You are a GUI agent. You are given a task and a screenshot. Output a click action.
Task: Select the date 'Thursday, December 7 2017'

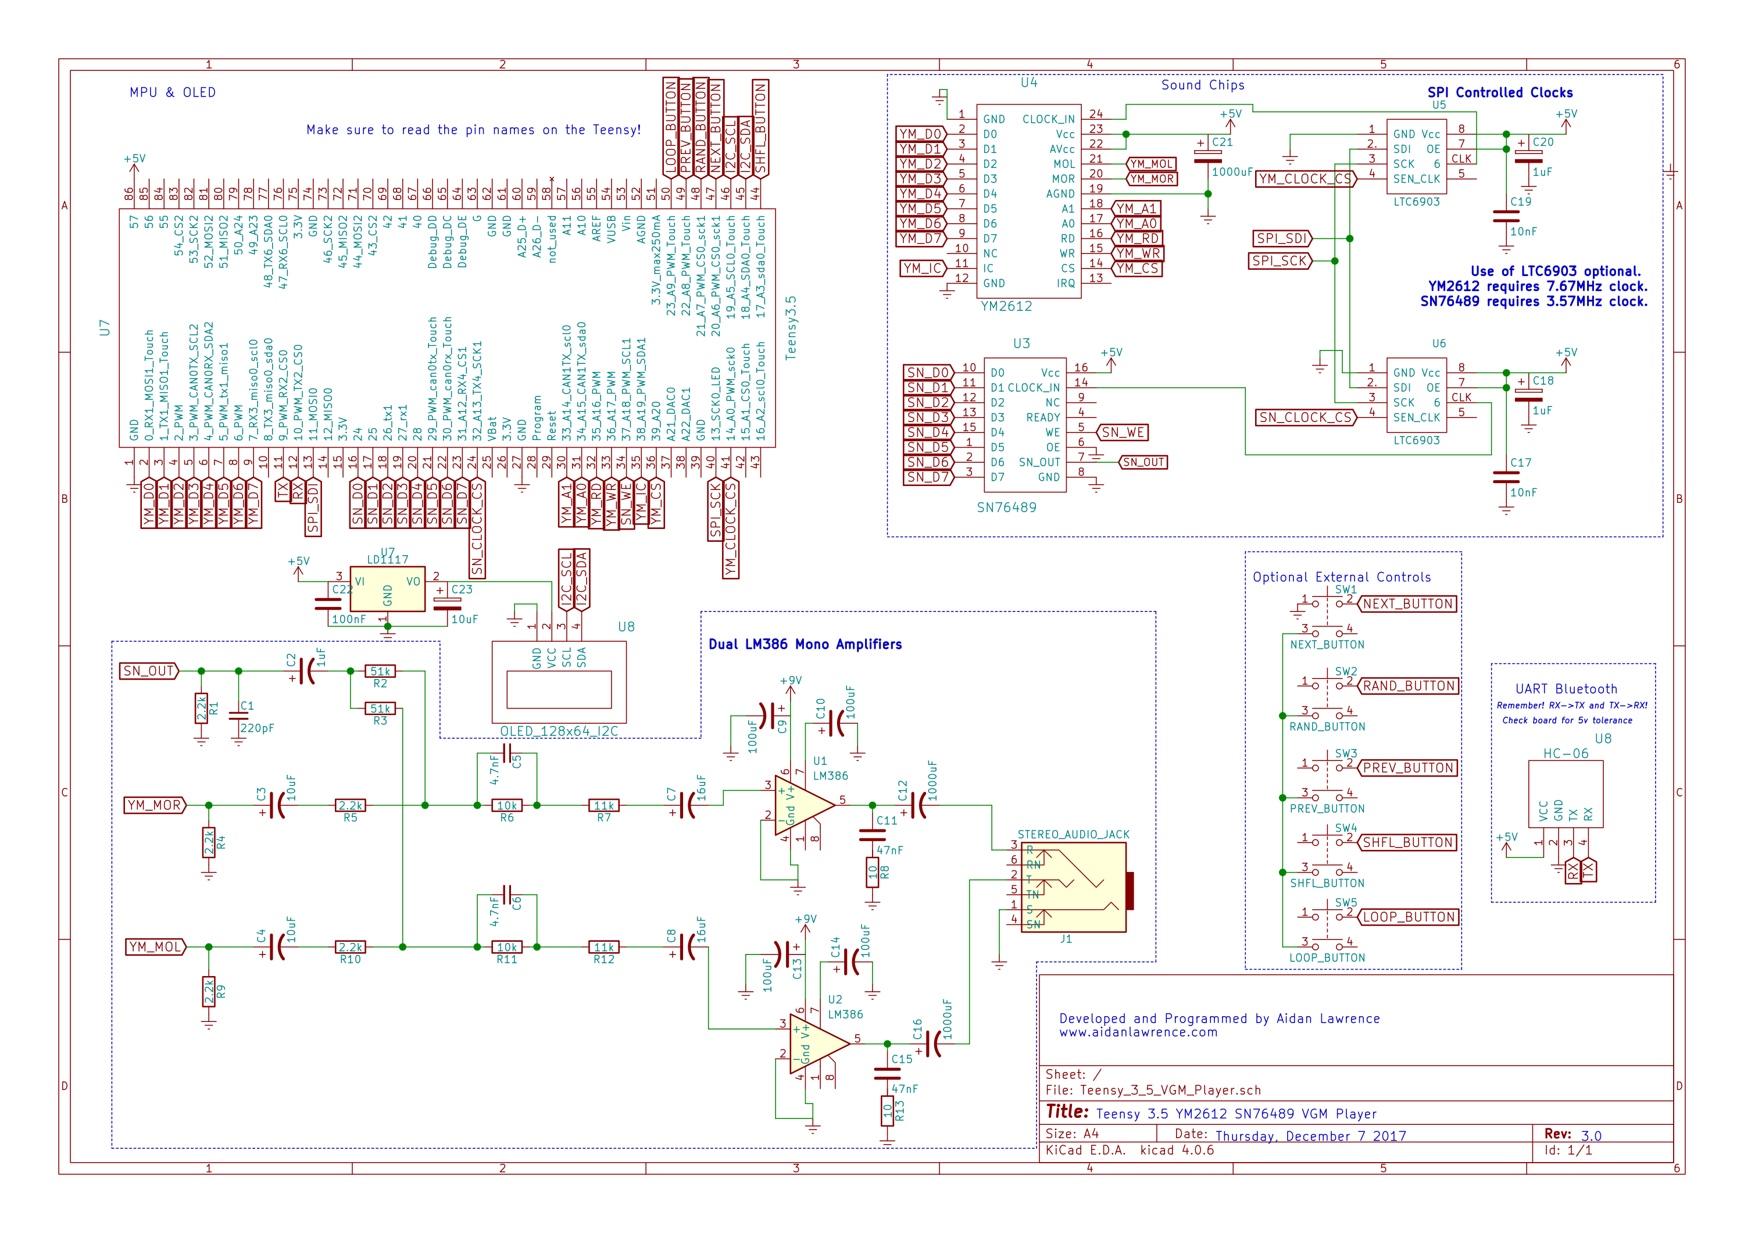coord(1311,1136)
